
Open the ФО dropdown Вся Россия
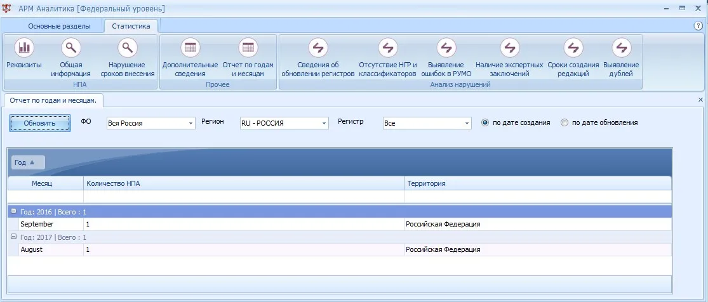[x=151, y=123]
